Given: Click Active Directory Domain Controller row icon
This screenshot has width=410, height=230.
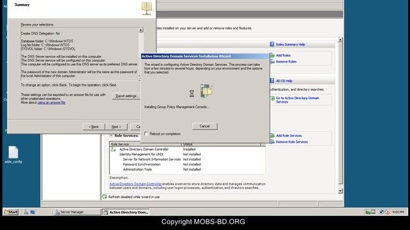Looking at the screenshot, I should tap(113, 149).
